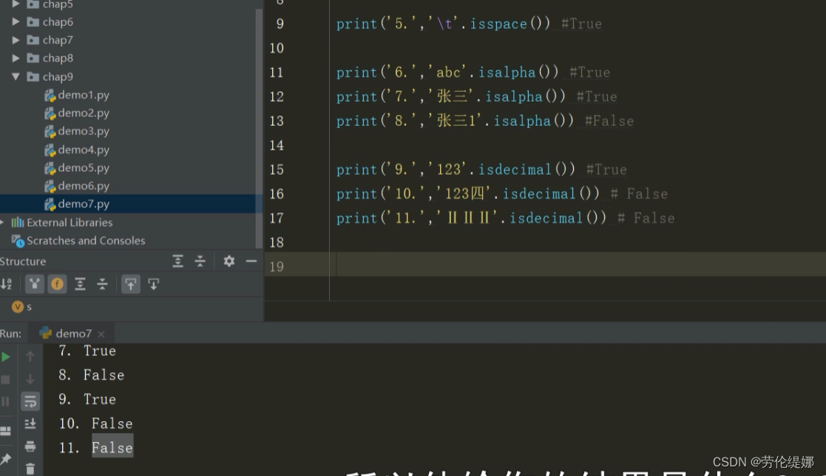Image resolution: width=826 pixels, height=476 pixels.
Task: Select the chap6 folder label
Action: (58, 21)
